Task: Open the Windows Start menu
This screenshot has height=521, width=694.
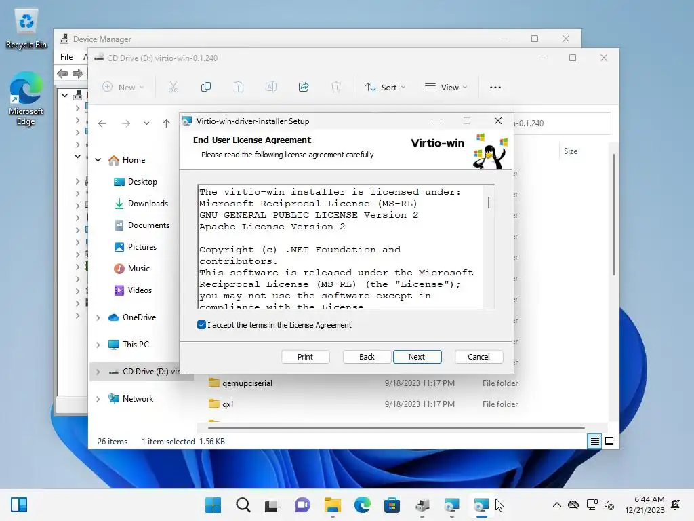Action: (x=213, y=505)
